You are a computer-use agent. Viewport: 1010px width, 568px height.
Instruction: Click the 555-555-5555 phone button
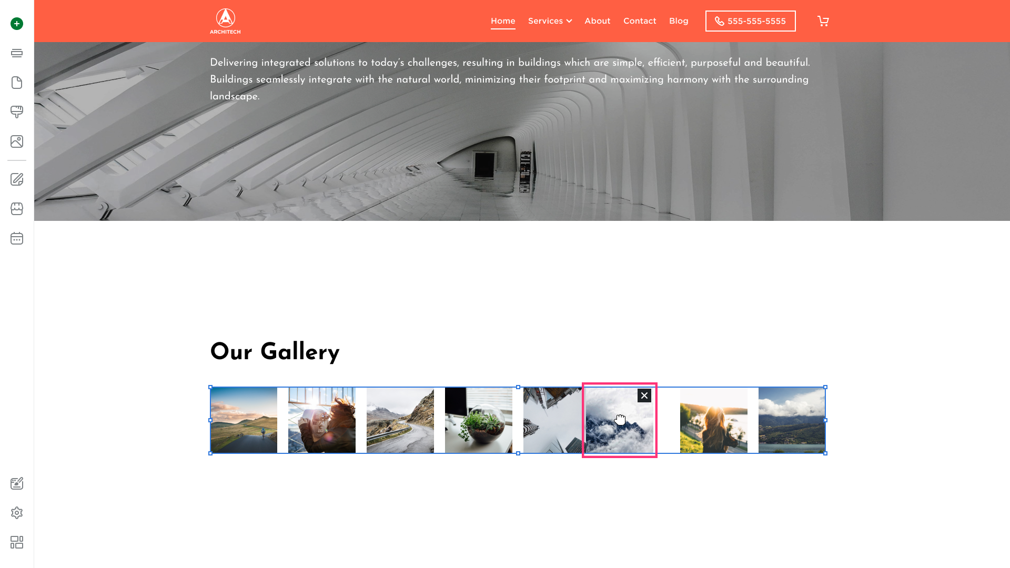tap(751, 21)
